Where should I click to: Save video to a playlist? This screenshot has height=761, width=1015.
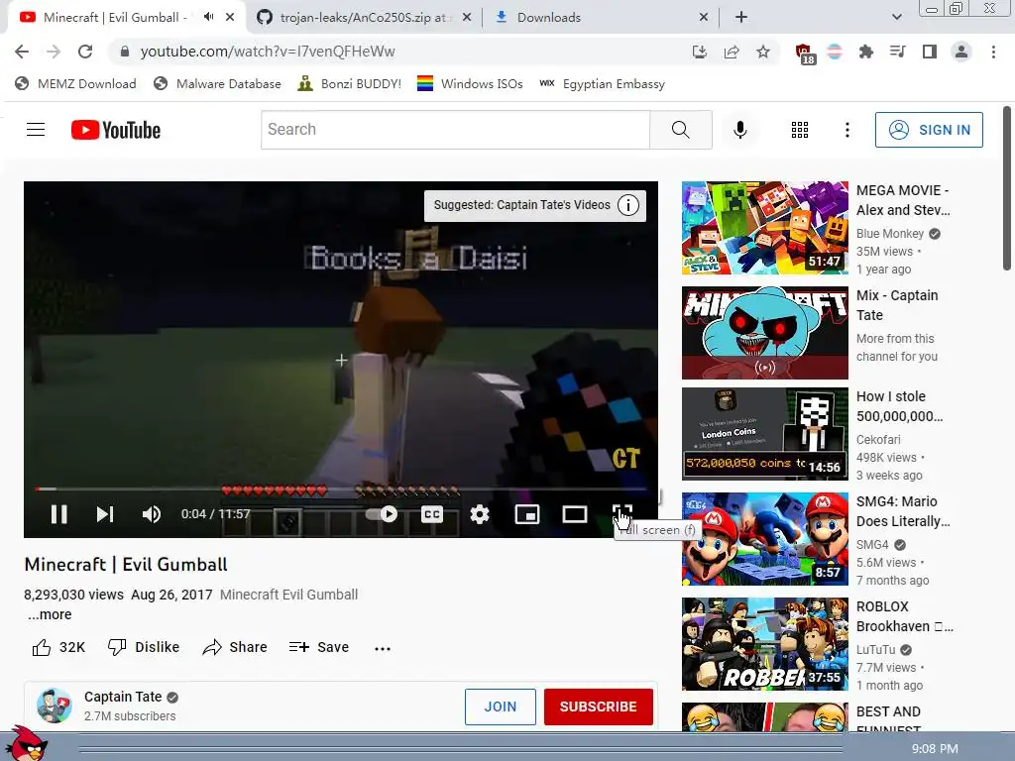click(318, 647)
